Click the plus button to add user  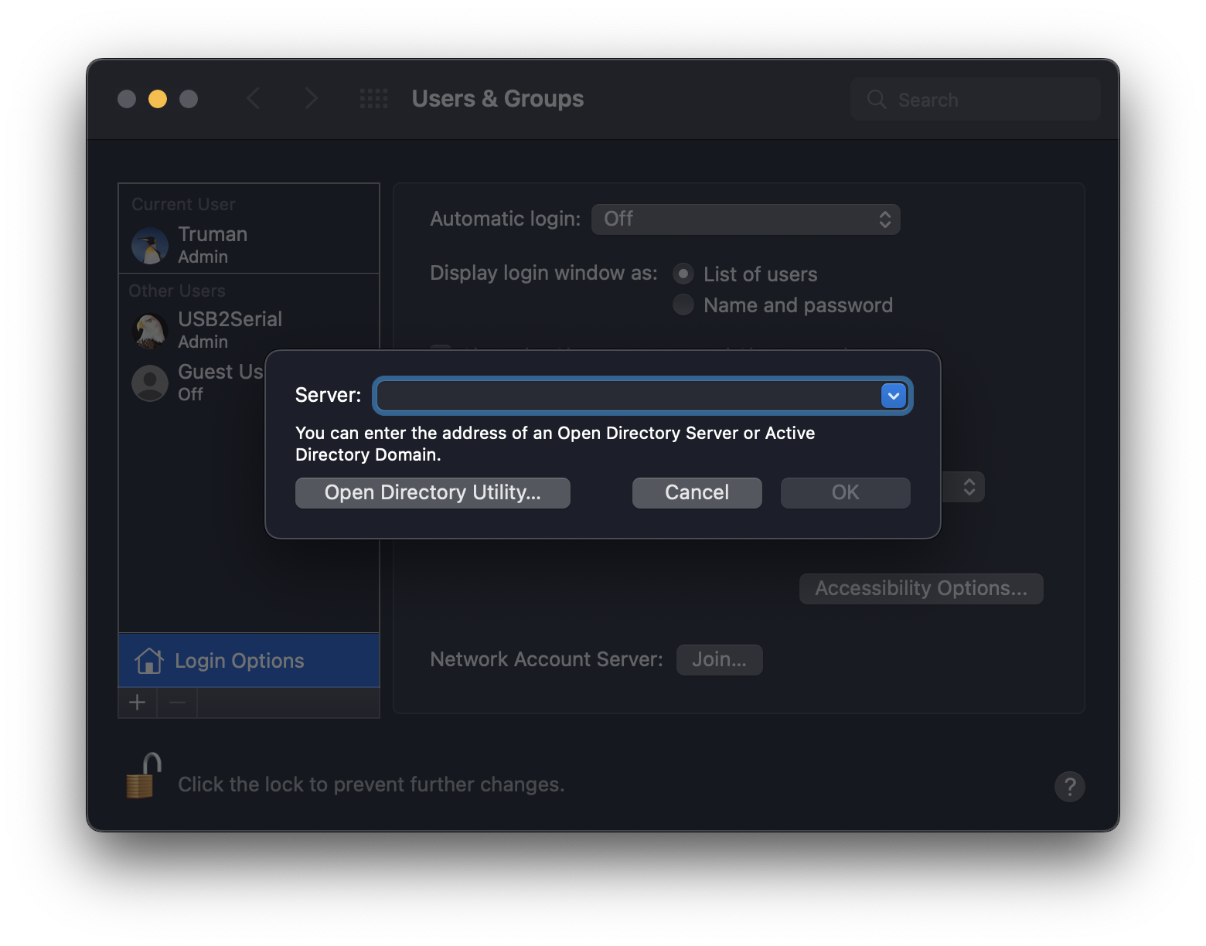pyautogui.click(x=138, y=703)
